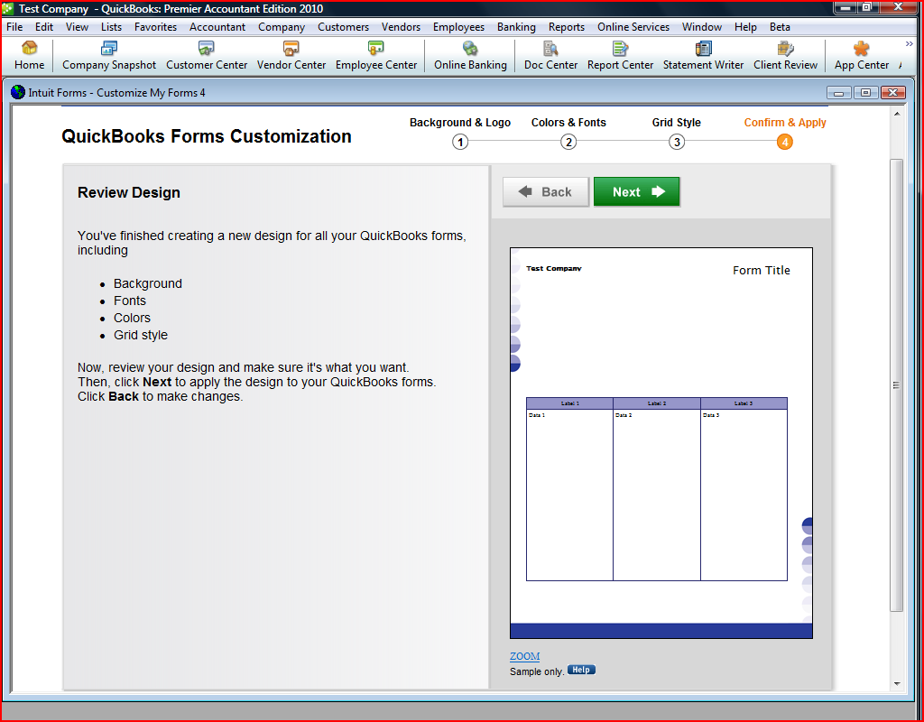Open the Window menu

702,27
